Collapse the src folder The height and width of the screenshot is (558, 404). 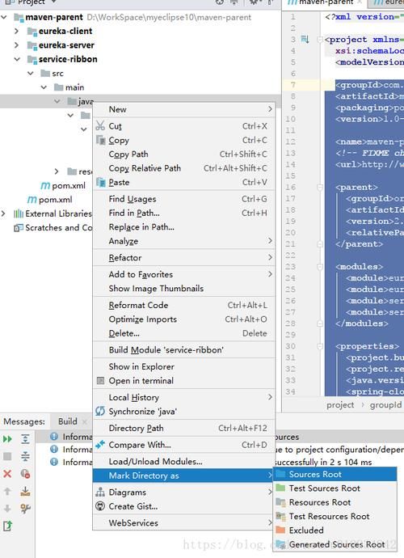click(x=31, y=73)
